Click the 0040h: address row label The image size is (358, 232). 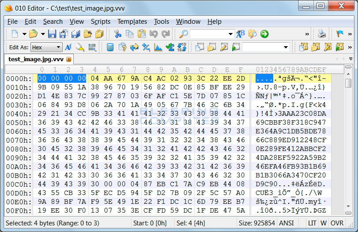(19, 114)
